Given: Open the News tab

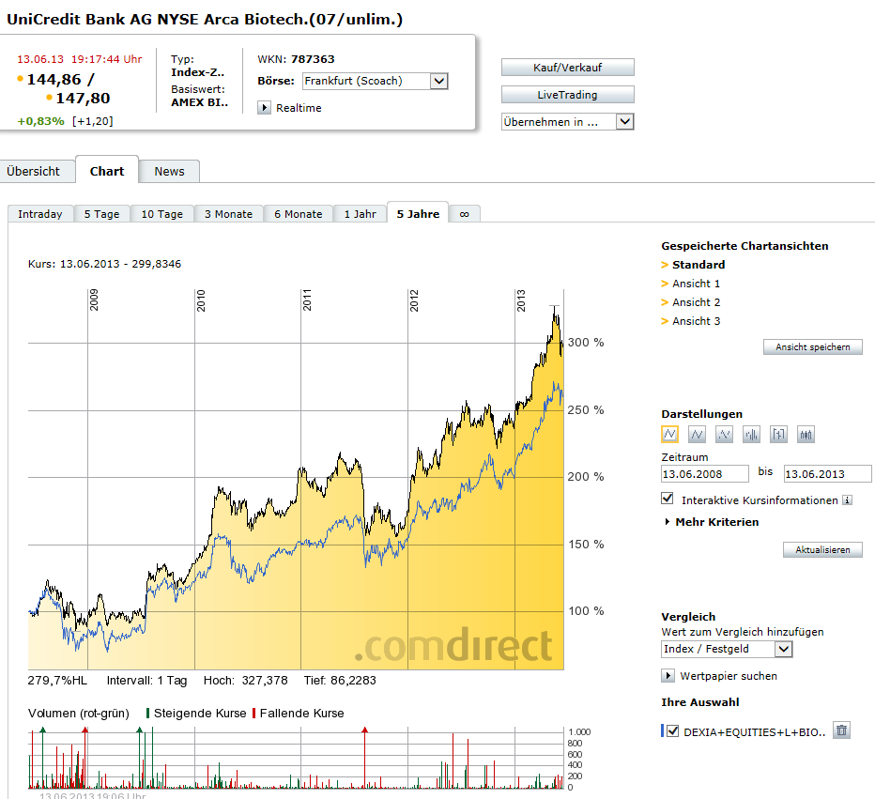Looking at the screenshot, I should point(169,171).
